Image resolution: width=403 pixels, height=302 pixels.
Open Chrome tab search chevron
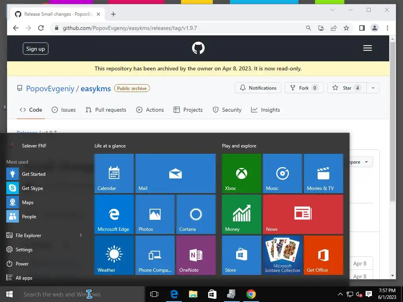(332, 10)
